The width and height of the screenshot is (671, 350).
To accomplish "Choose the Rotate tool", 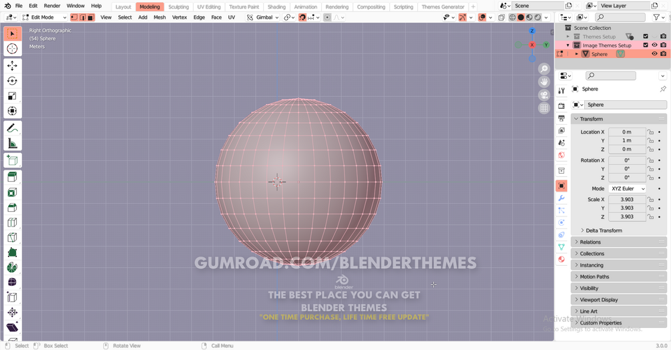I will tap(13, 81).
